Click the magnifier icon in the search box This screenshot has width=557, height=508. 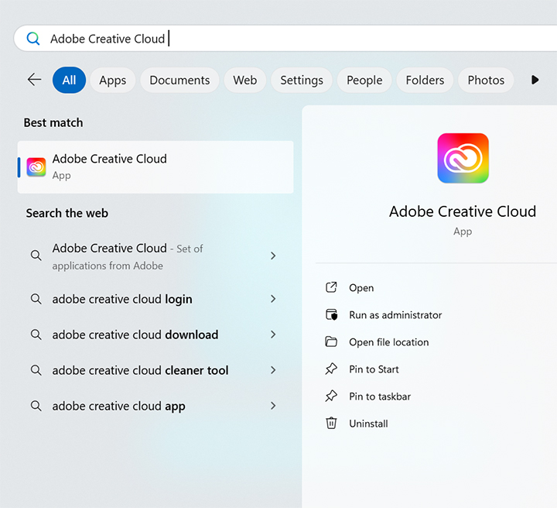tap(33, 39)
